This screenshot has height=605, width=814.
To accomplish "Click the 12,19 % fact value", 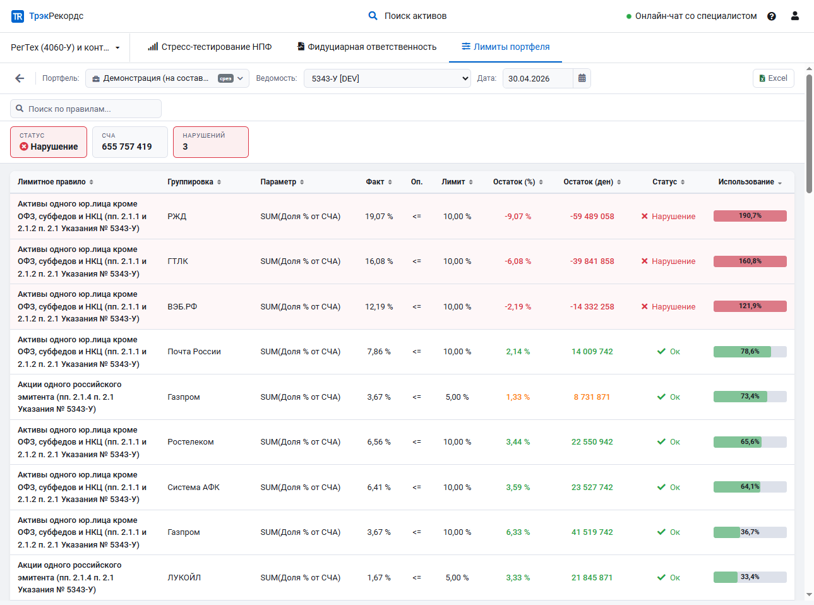I will (379, 307).
